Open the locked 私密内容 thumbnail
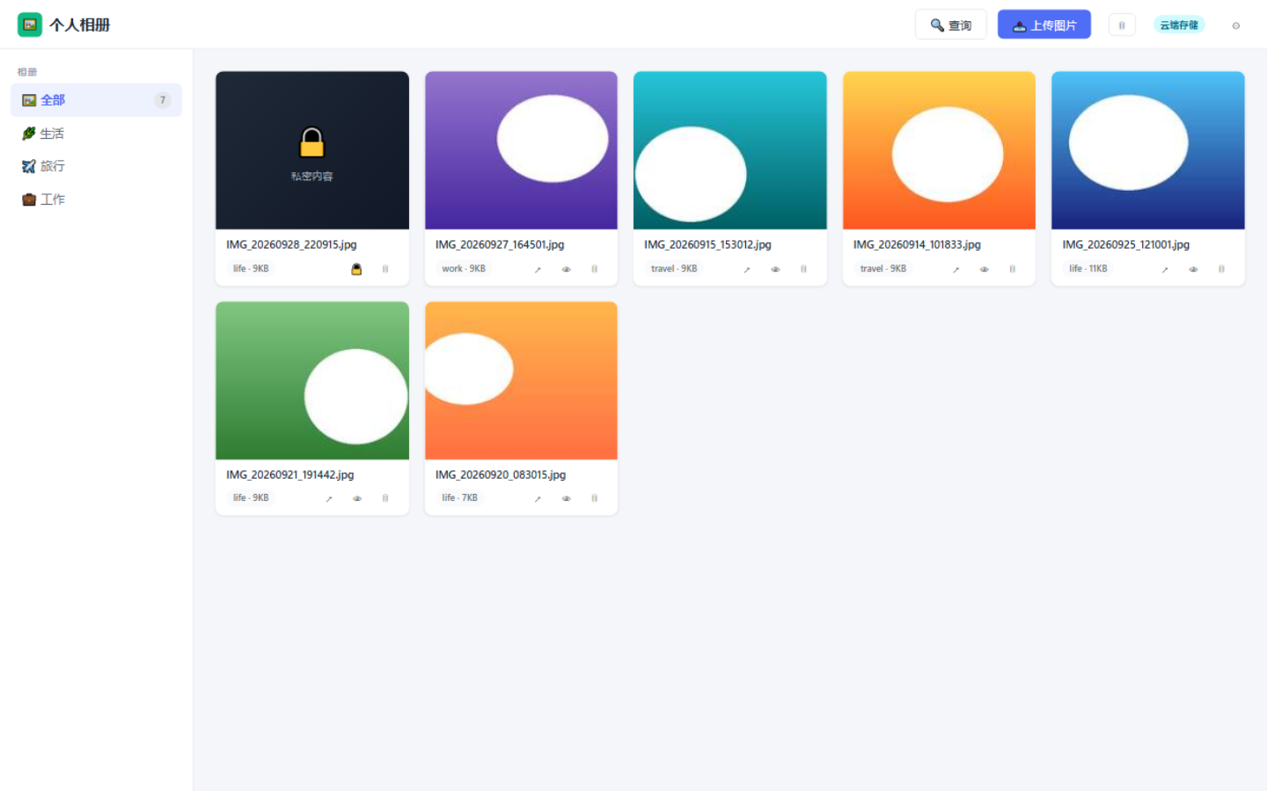Screen dimensions: 1267x791 coord(312,150)
